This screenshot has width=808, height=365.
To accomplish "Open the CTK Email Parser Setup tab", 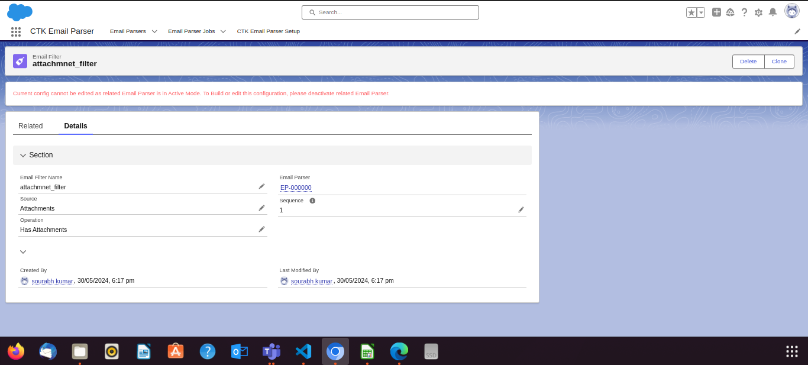I will coord(269,31).
